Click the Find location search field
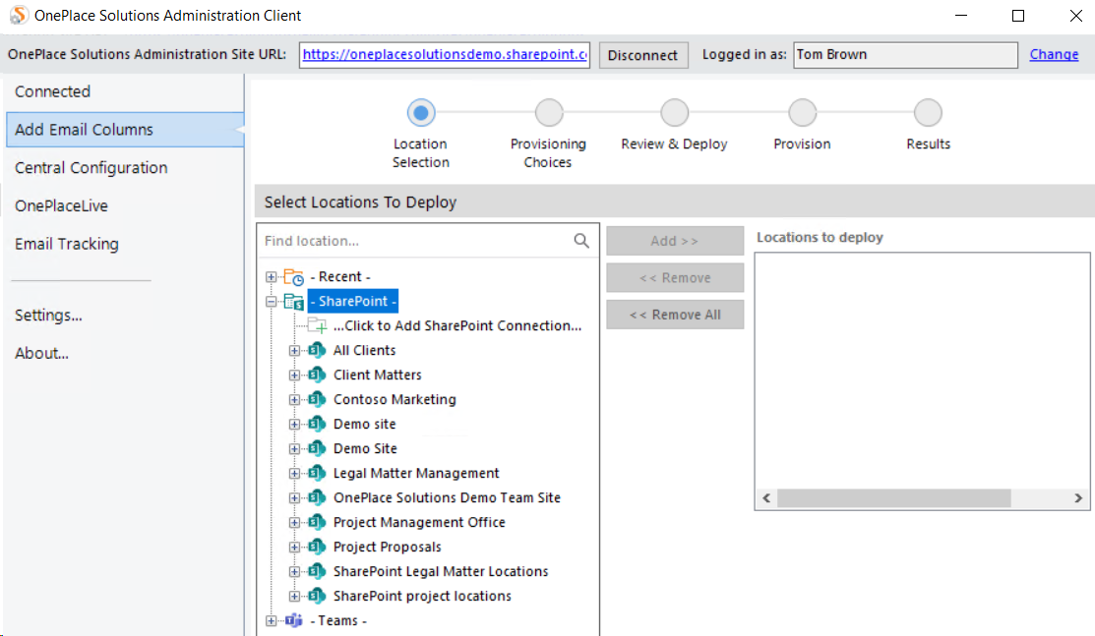 pyautogui.click(x=415, y=241)
